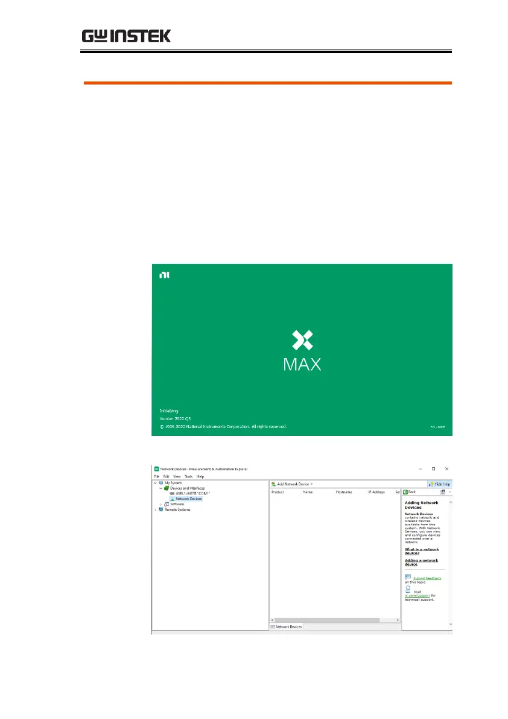
Task: Open 'What is a network device?' link
Action: 421,551
